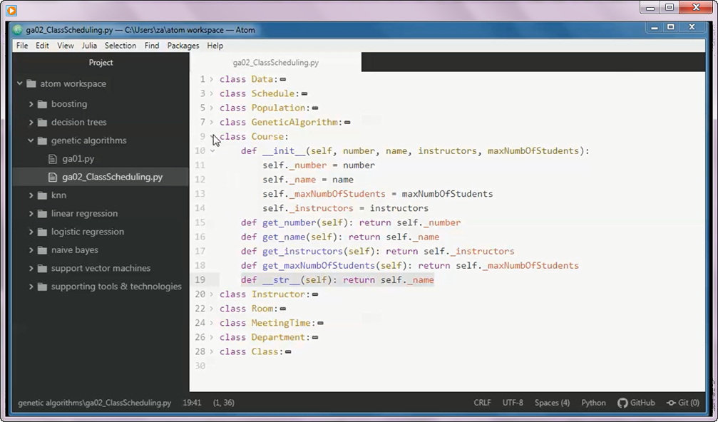The image size is (718, 422).
Task: Open the Find menu
Action: pos(152,46)
